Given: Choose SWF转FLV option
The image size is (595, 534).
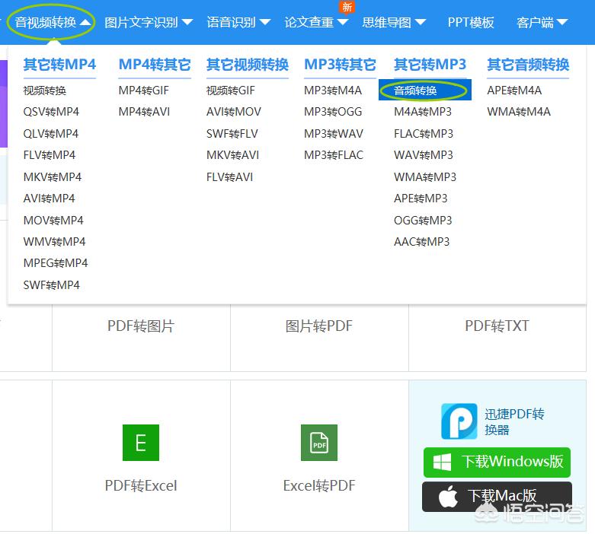Looking at the screenshot, I should click(x=232, y=134).
